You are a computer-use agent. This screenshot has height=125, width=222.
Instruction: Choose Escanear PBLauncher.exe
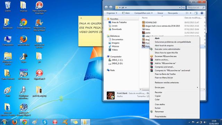tap(174, 56)
